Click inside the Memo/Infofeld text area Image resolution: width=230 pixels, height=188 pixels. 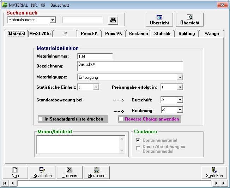point(78,145)
